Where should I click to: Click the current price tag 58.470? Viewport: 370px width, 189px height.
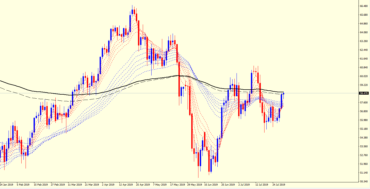tap(364, 93)
